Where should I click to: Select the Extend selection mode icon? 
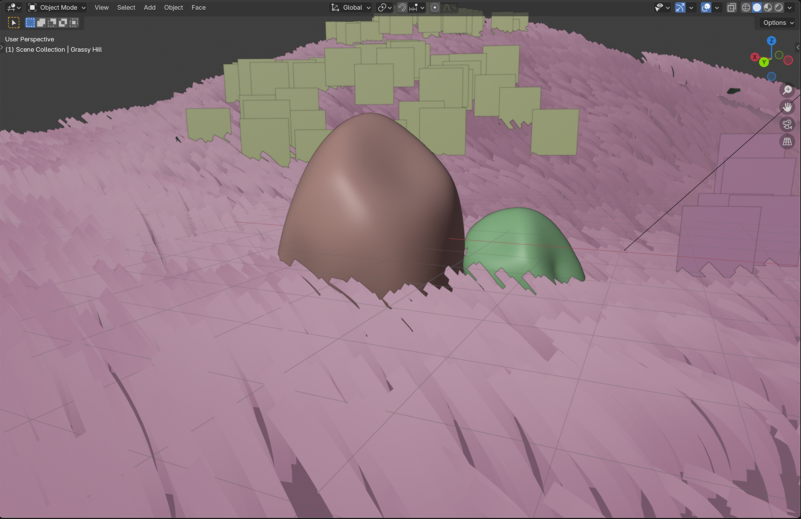coord(41,23)
